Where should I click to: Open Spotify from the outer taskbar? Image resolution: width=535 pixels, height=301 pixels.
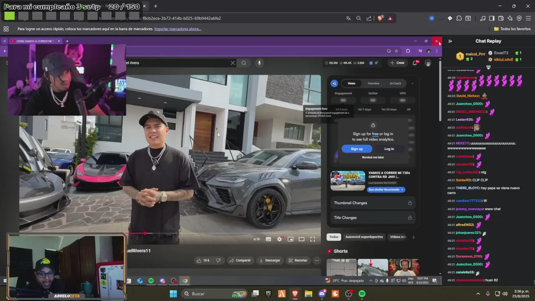tap(362, 294)
